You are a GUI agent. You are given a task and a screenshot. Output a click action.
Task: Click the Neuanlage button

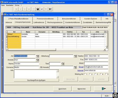(71, 79)
